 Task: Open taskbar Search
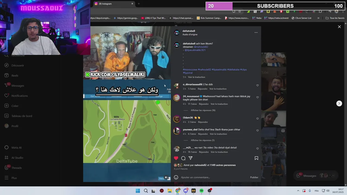click(x=146, y=191)
